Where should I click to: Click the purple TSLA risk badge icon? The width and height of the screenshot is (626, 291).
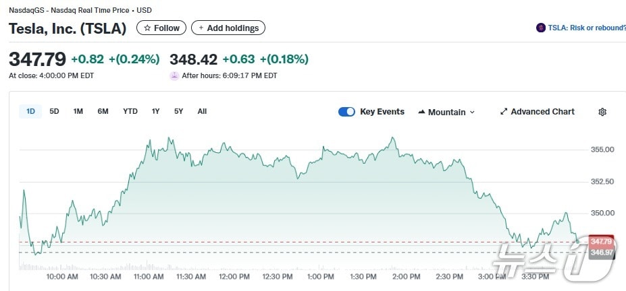pyautogui.click(x=540, y=28)
